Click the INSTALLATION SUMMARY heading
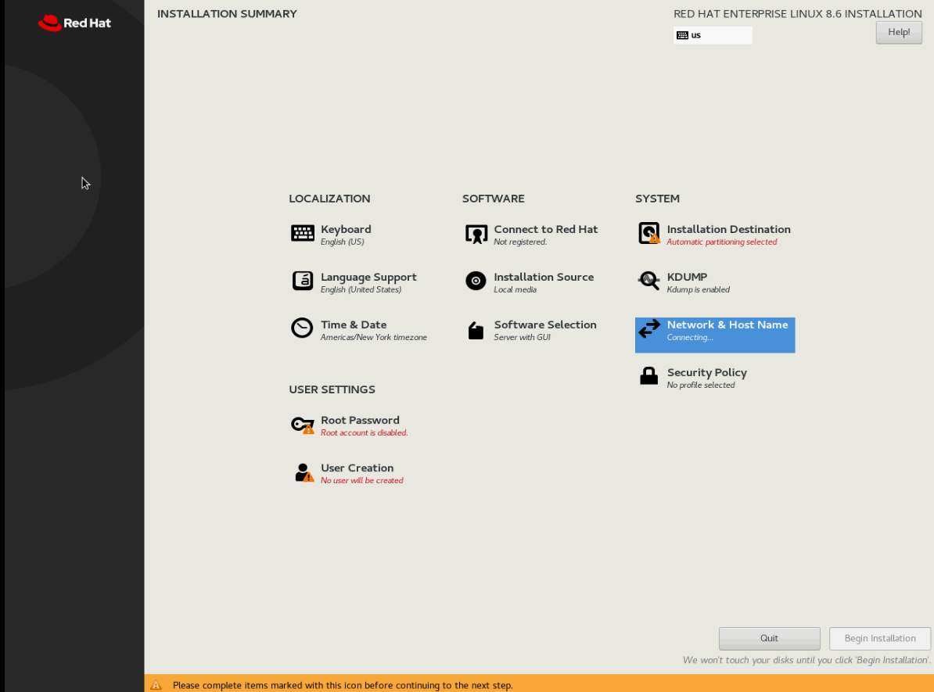The height and width of the screenshot is (692, 934). click(x=227, y=14)
